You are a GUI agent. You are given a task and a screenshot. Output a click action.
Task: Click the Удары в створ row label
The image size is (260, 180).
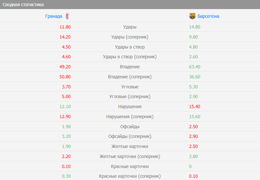[130, 47]
